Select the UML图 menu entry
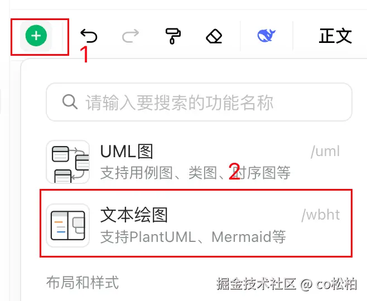The width and height of the screenshot is (367, 301). [x=194, y=162]
